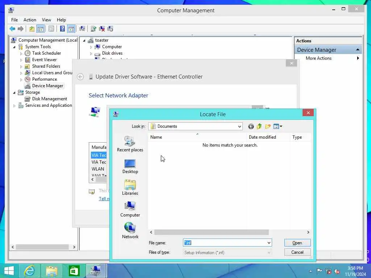Viewport: 371px width, 278px height.
Task: Open More Actions submenu in Actions pane
Action: [x=328, y=58]
